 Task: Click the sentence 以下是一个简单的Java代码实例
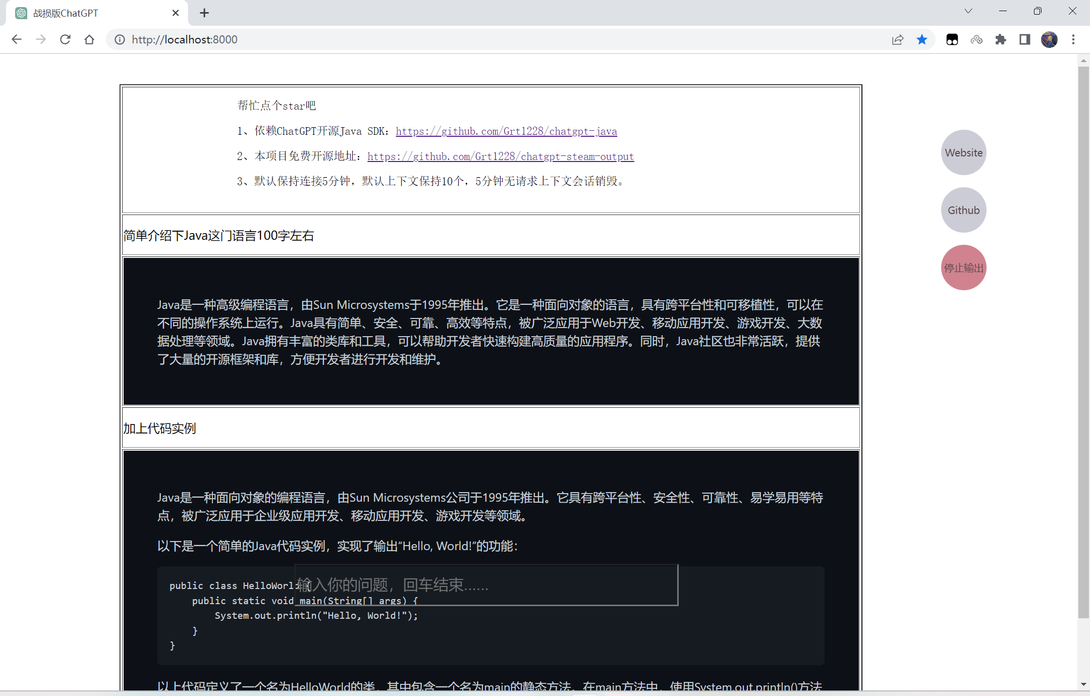(338, 546)
